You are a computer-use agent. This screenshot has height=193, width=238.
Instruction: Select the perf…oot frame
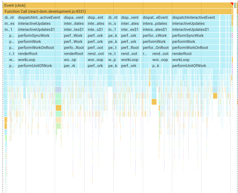coord(96,48)
